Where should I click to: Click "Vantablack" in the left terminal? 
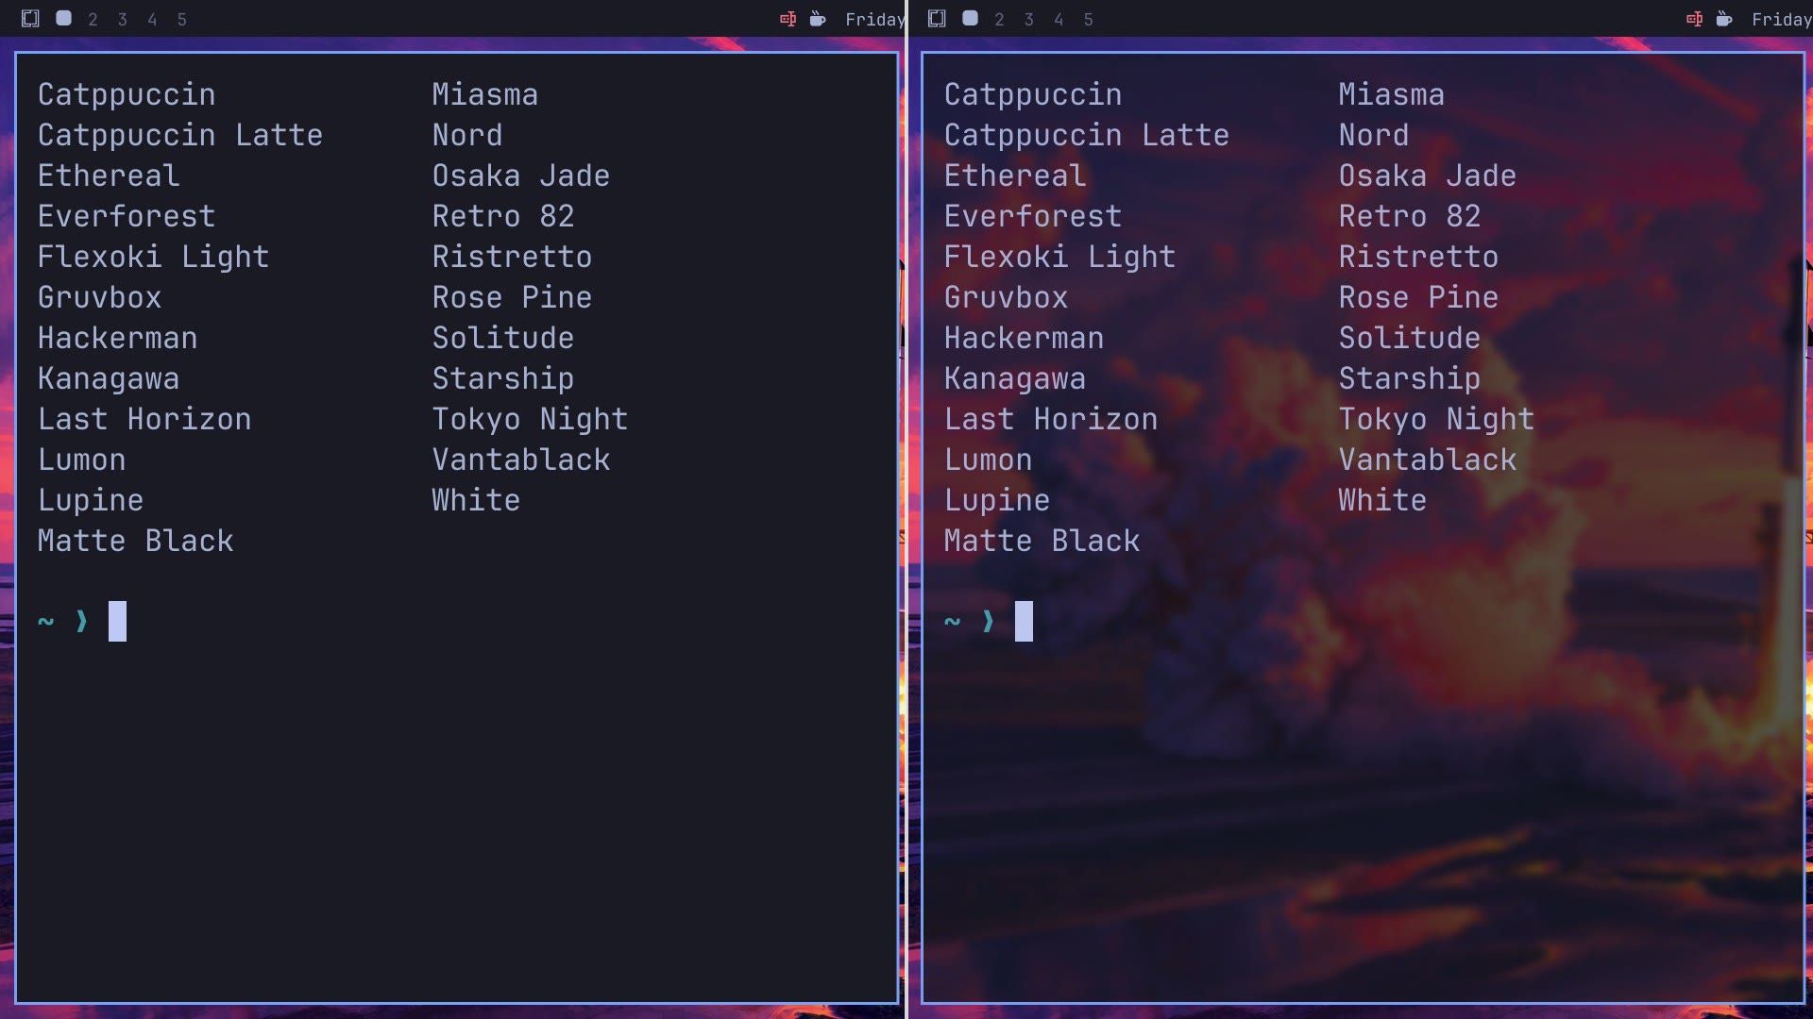coord(521,459)
